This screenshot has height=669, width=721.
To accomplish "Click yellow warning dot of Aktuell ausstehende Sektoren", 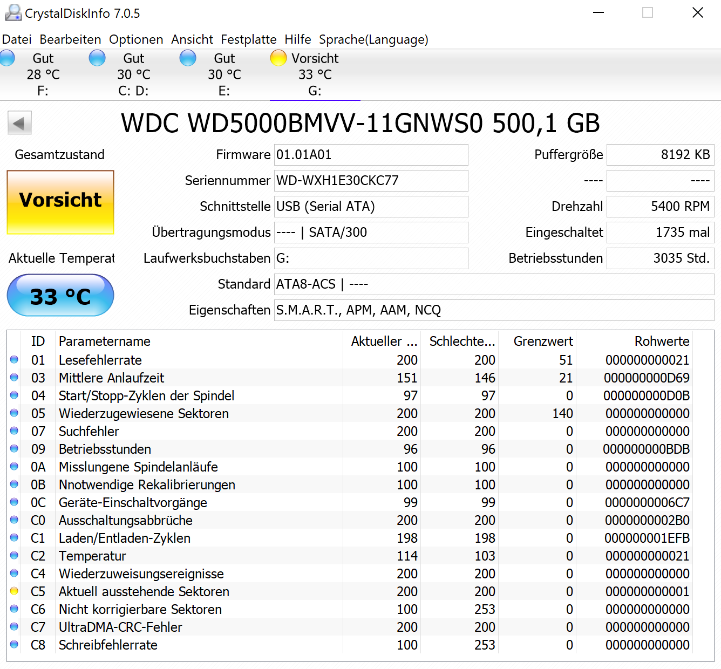I will 14,591.
